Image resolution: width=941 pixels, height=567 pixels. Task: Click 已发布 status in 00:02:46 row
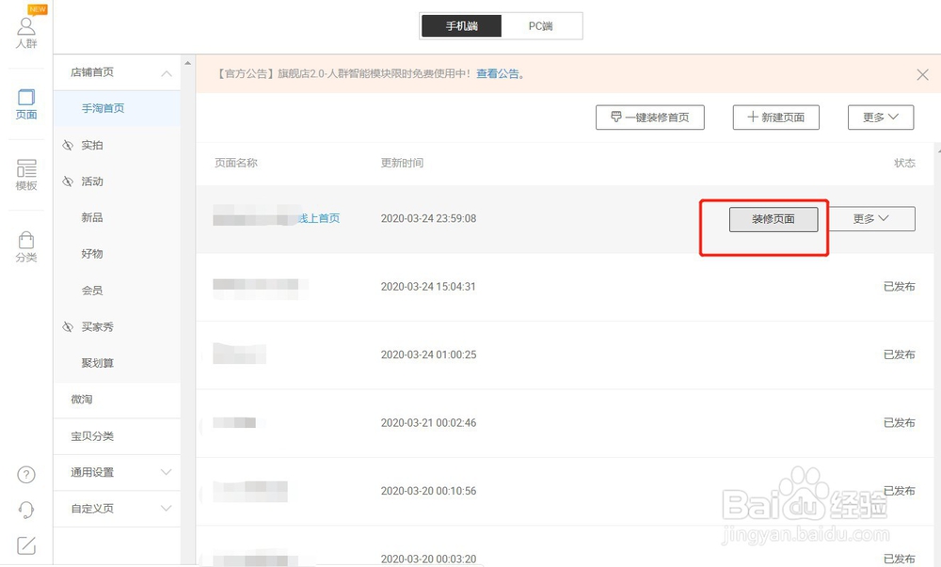tap(899, 422)
